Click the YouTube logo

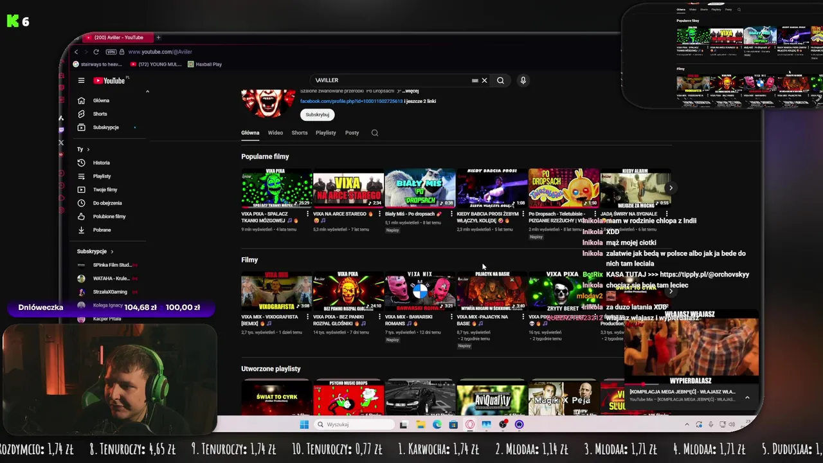[x=109, y=80]
